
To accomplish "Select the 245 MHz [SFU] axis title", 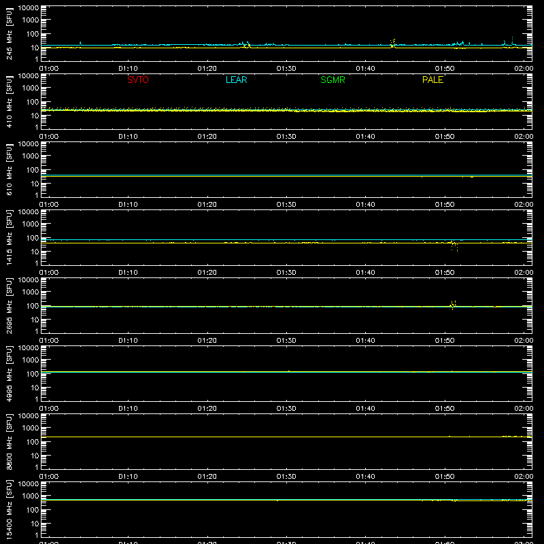I will point(9,33).
